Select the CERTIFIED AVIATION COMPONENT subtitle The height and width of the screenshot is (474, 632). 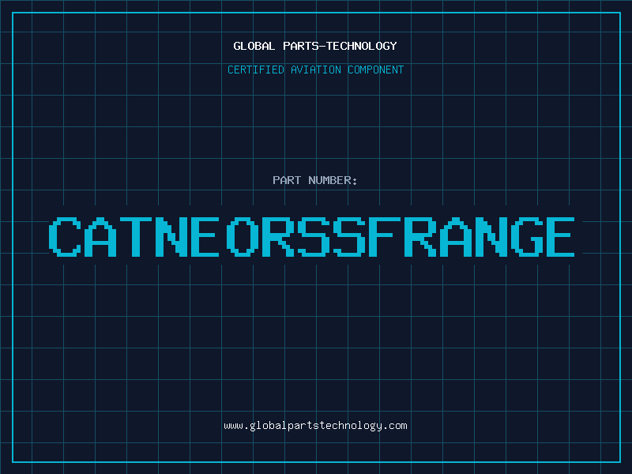[315, 70]
